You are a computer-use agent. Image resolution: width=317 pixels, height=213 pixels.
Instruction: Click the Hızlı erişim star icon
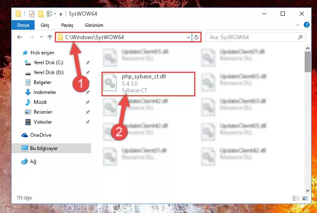pyautogui.click(x=25, y=53)
